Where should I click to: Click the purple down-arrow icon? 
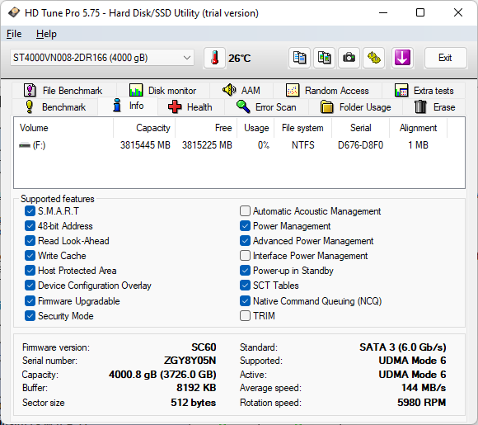tap(402, 58)
